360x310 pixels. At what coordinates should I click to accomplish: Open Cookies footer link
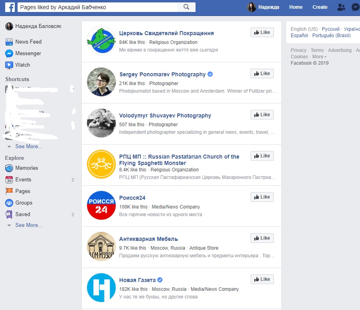299,57
